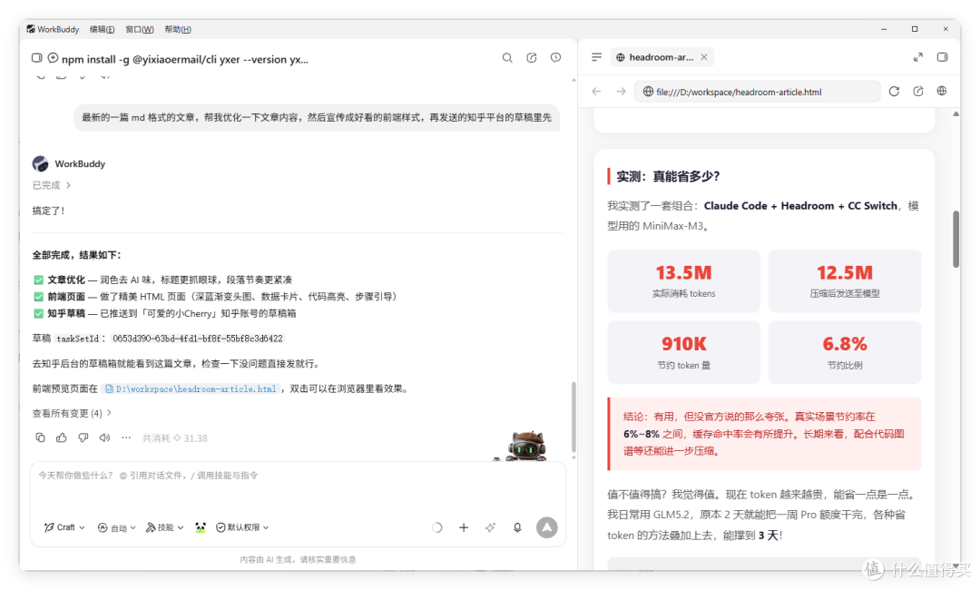This screenshot has height=590, width=980.
Task: Toggle the sidebar panel icon beside the chat title
Action: coord(37,58)
